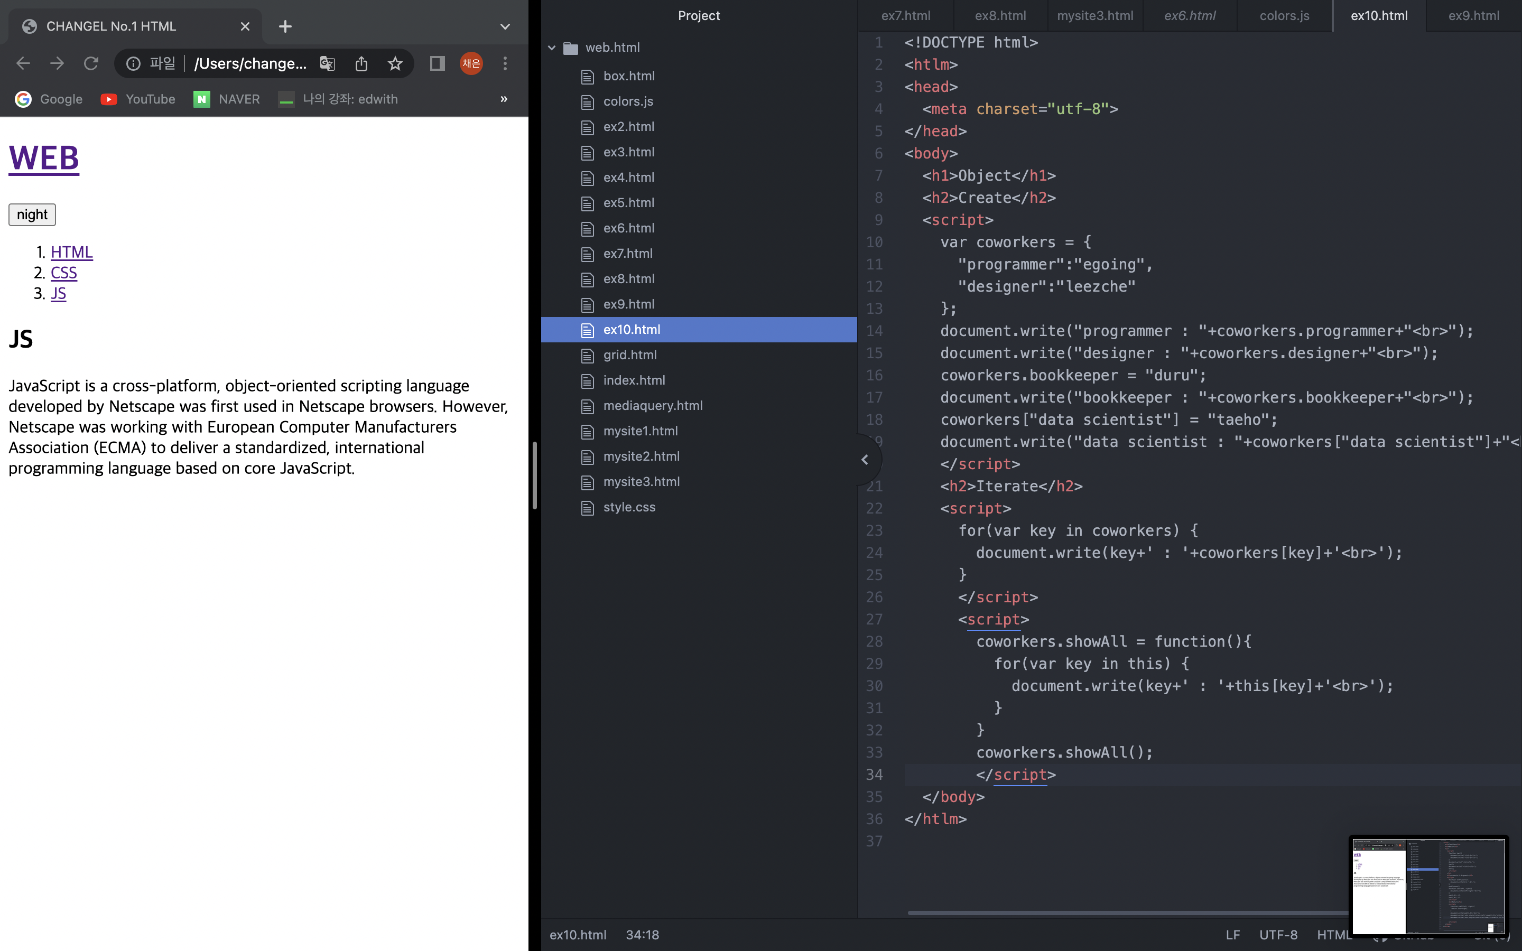The width and height of the screenshot is (1522, 951).
Task: Click the WEB heading link
Action: [44, 158]
